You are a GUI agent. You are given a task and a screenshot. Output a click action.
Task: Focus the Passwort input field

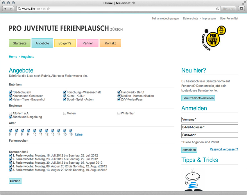(x=210, y=135)
